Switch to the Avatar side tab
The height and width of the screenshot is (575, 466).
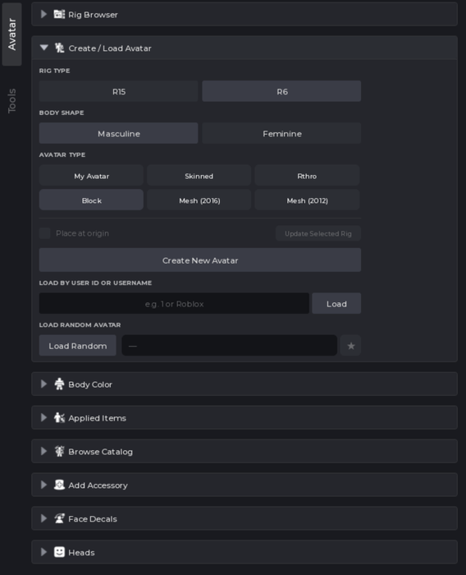pyautogui.click(x=11, y=34)
